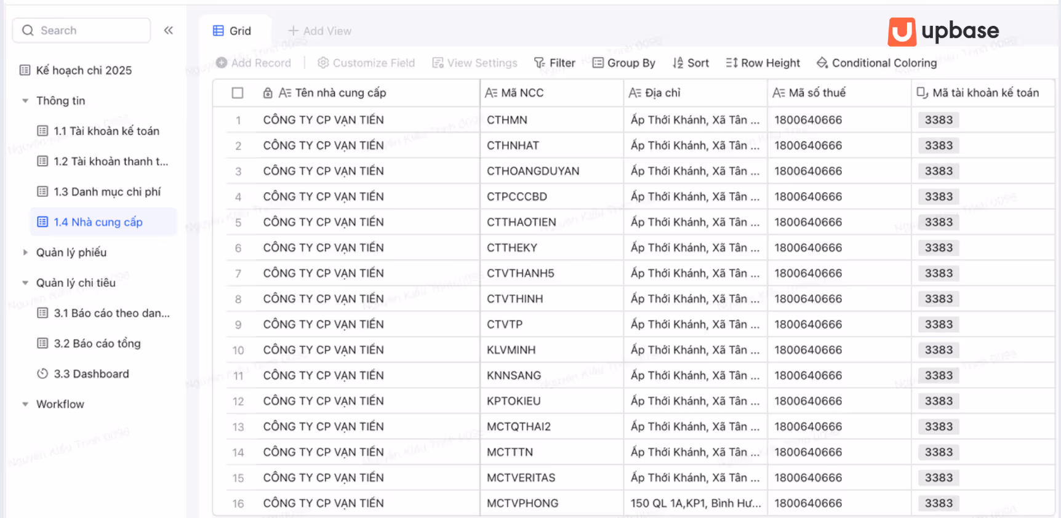Click the Search input field
Viewport: 1061px width, 518px height.
pyautogui.click(x=81, y=30)
